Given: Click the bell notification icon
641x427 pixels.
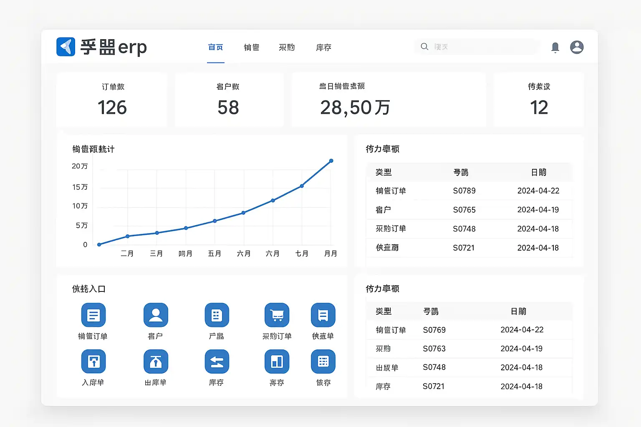Looking at the screenshot, I should [555, 47].
